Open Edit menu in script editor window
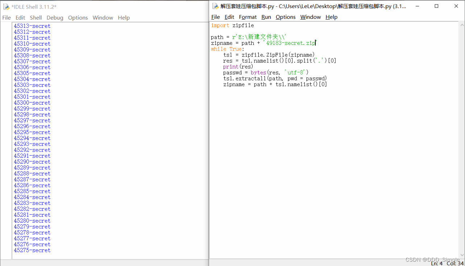The height and width of the screenshot is (266, 465). coord(229,17)
